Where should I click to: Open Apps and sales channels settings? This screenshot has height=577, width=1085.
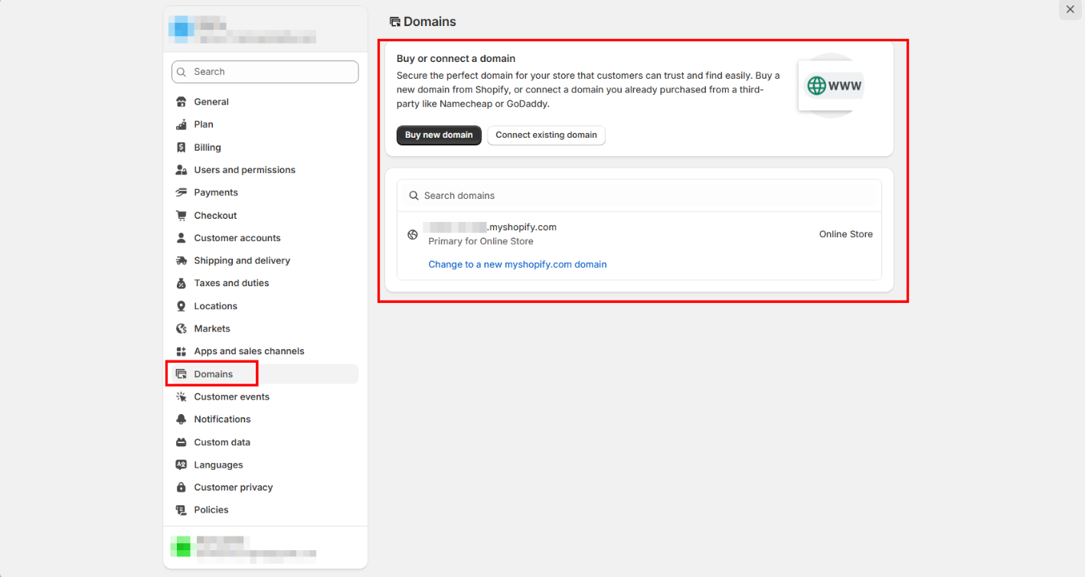(x=249, y=351)
